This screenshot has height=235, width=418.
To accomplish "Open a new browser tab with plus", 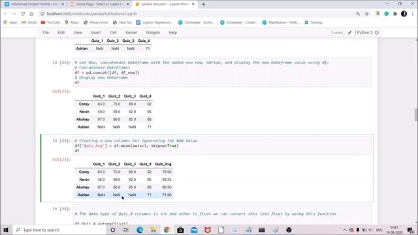I will click(x=203, y=5).
